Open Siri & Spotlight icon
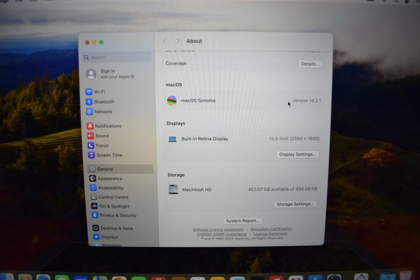 tap(94, 206)
